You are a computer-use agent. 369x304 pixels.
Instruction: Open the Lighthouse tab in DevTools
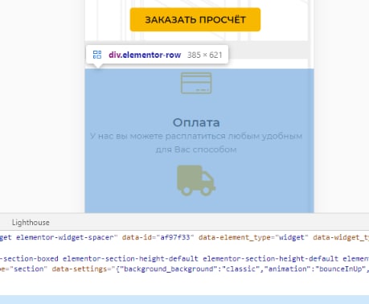31,223
